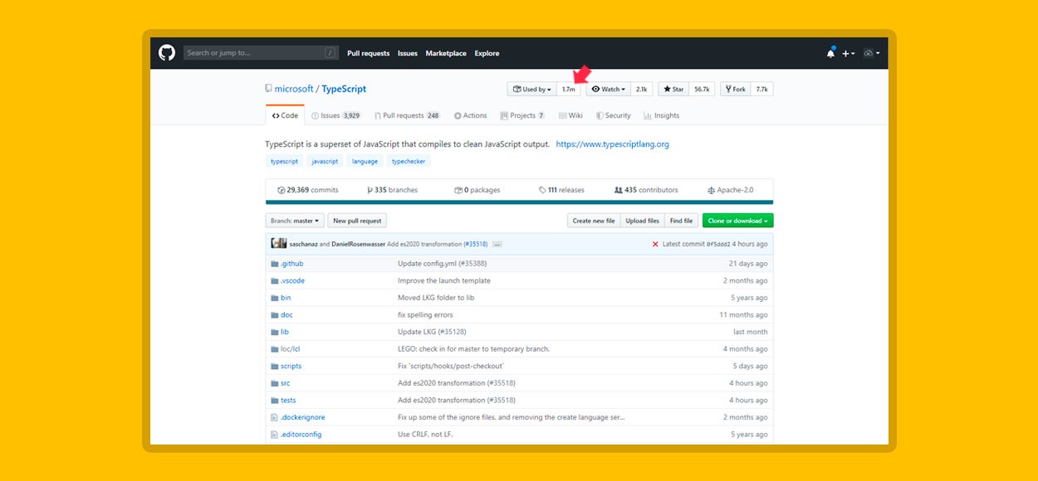1038x481 pixels.
Task: Go to Explore in top navigation
Action: (x=487, y=53)
